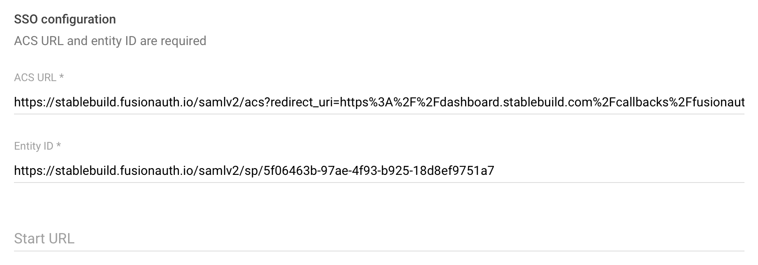This screenshot has width=758, height=265.
Task: Click the underline beneath the Entity ID value
Action: (x=379, y=182)
